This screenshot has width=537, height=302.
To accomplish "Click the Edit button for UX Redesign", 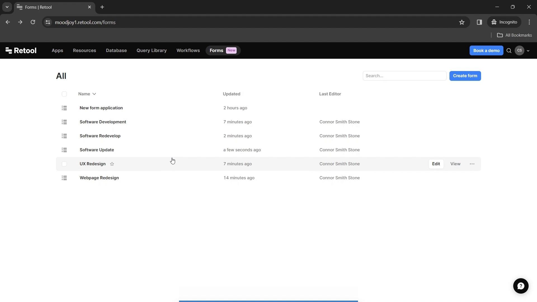I will pos(436,164).
